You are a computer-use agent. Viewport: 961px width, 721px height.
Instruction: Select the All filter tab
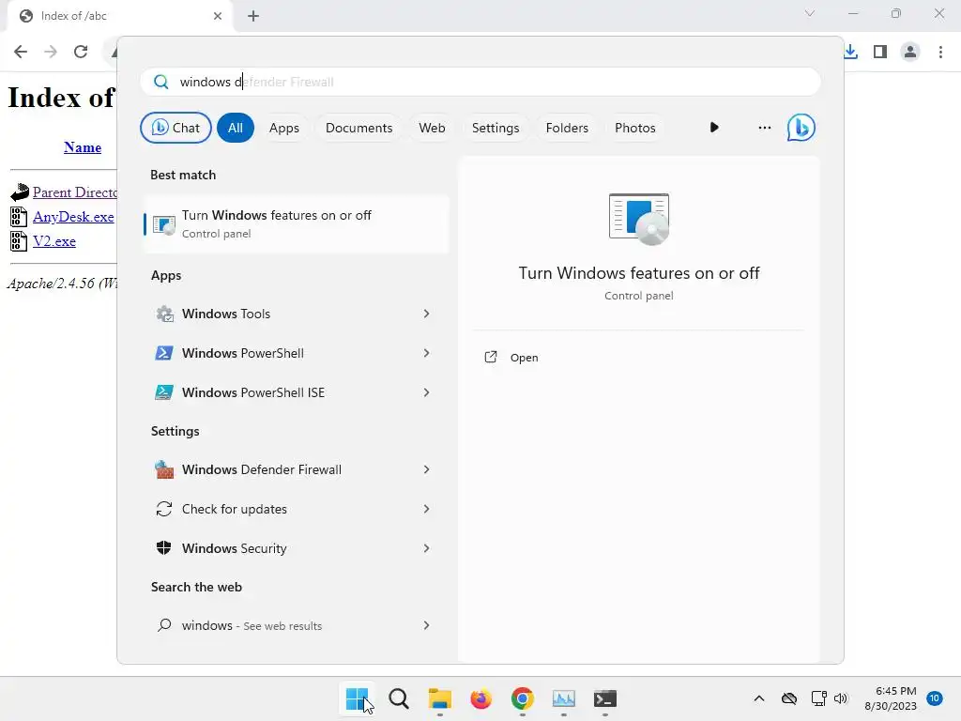[x=236, y=128]
